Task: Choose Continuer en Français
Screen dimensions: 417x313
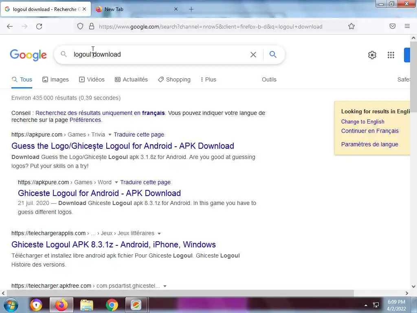Action: pyautogui.click(x=370, y=131)
